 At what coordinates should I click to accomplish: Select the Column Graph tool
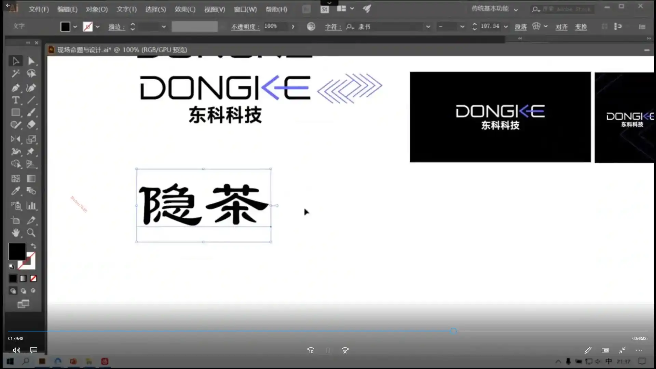31,206
